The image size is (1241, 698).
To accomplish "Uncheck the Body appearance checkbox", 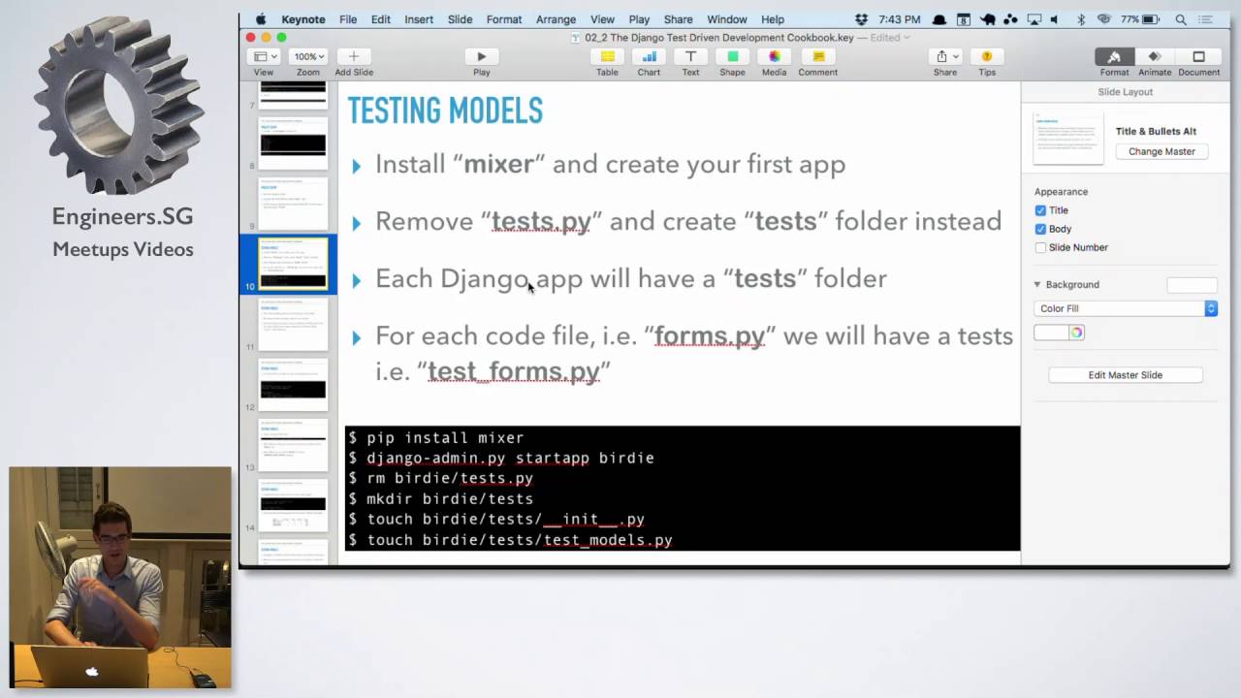I will point(1040,229).
